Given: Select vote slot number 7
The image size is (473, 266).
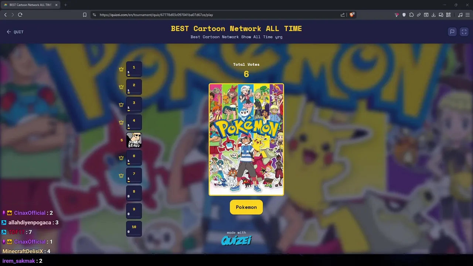Looking at the screenshot, I should point(134,175).
